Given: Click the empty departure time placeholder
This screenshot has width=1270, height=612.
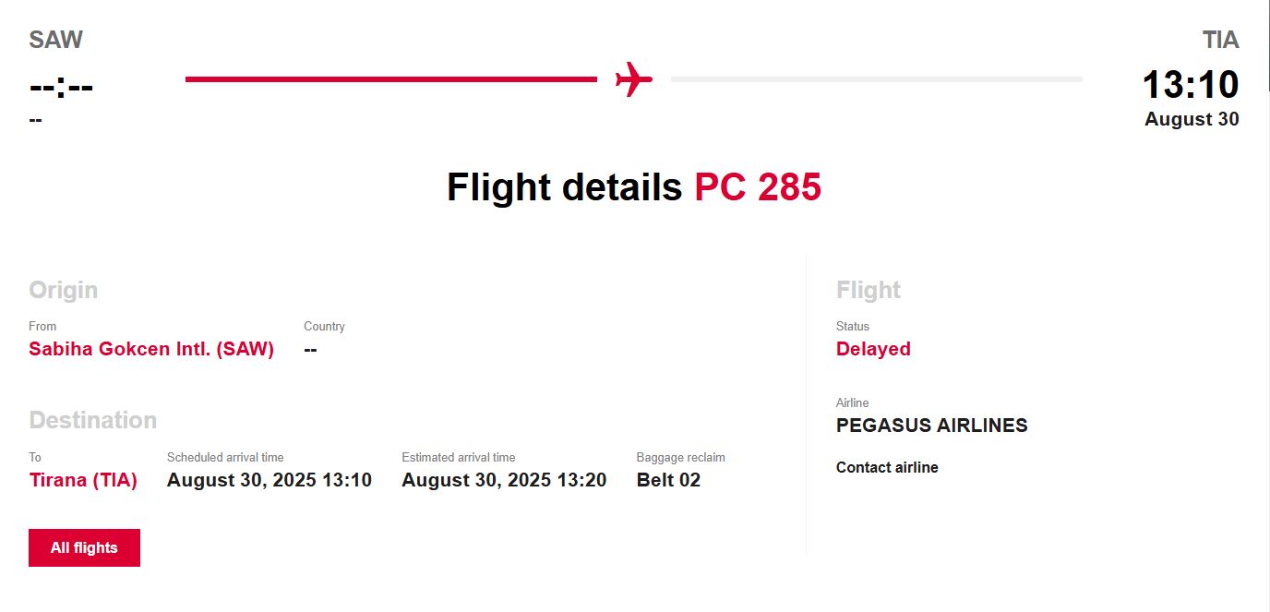Looking at the screenshot, I should (x=61, y=87).
